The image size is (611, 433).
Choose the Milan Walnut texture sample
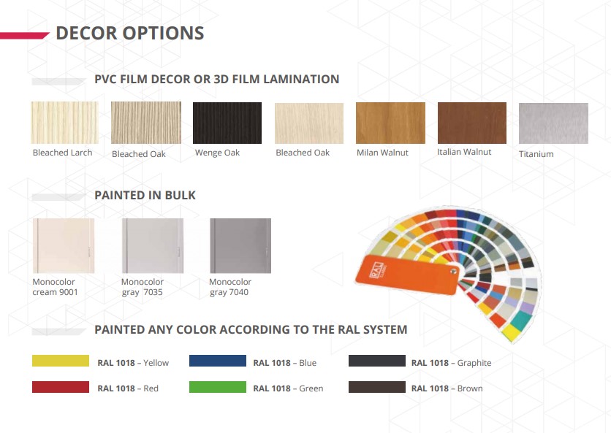[x=390, y=123]
